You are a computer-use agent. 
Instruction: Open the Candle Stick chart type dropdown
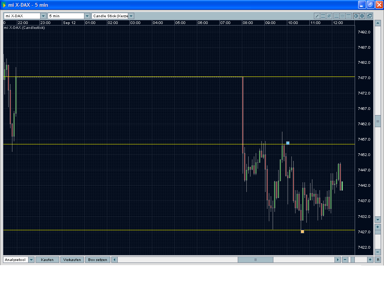[131, 16]
